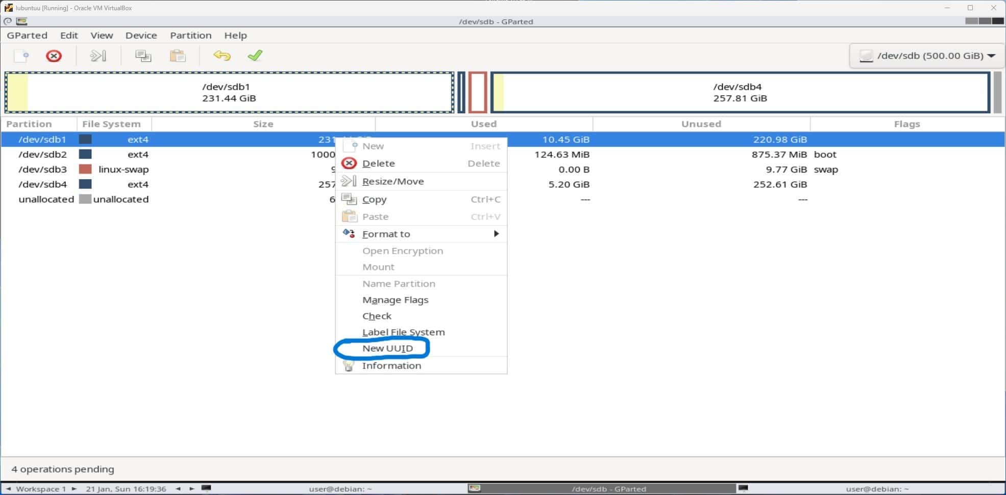Choose Label File System in context menu
Viewport: 1006px width, 495px height.
(421, 332)
